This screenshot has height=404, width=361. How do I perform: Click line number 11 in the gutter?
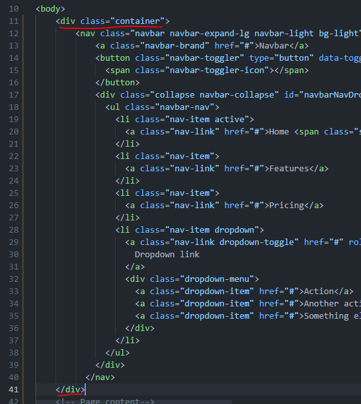[14, 21]
